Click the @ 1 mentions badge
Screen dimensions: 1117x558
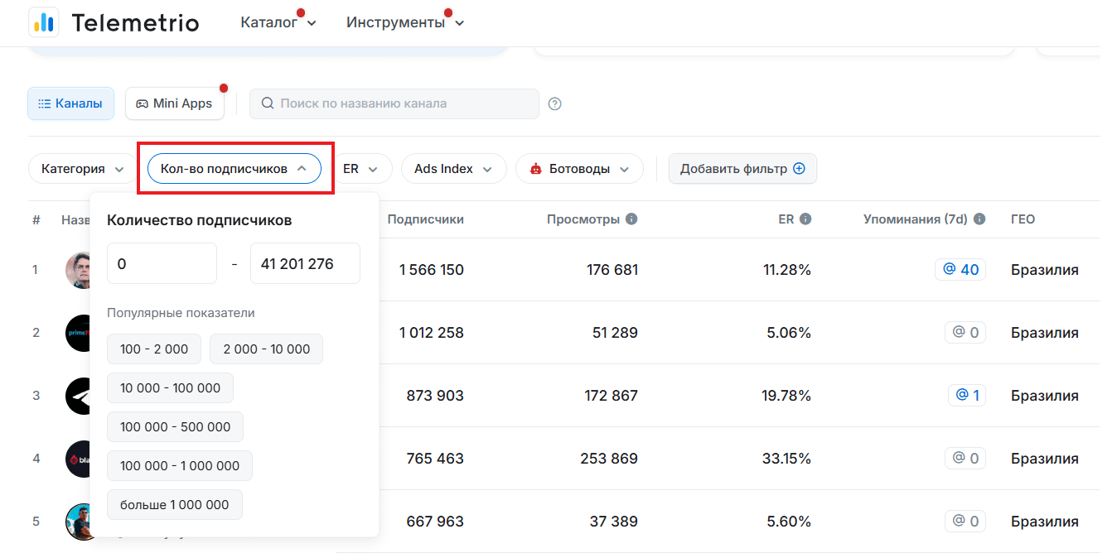pyautogui.click(x=967, y=396)
